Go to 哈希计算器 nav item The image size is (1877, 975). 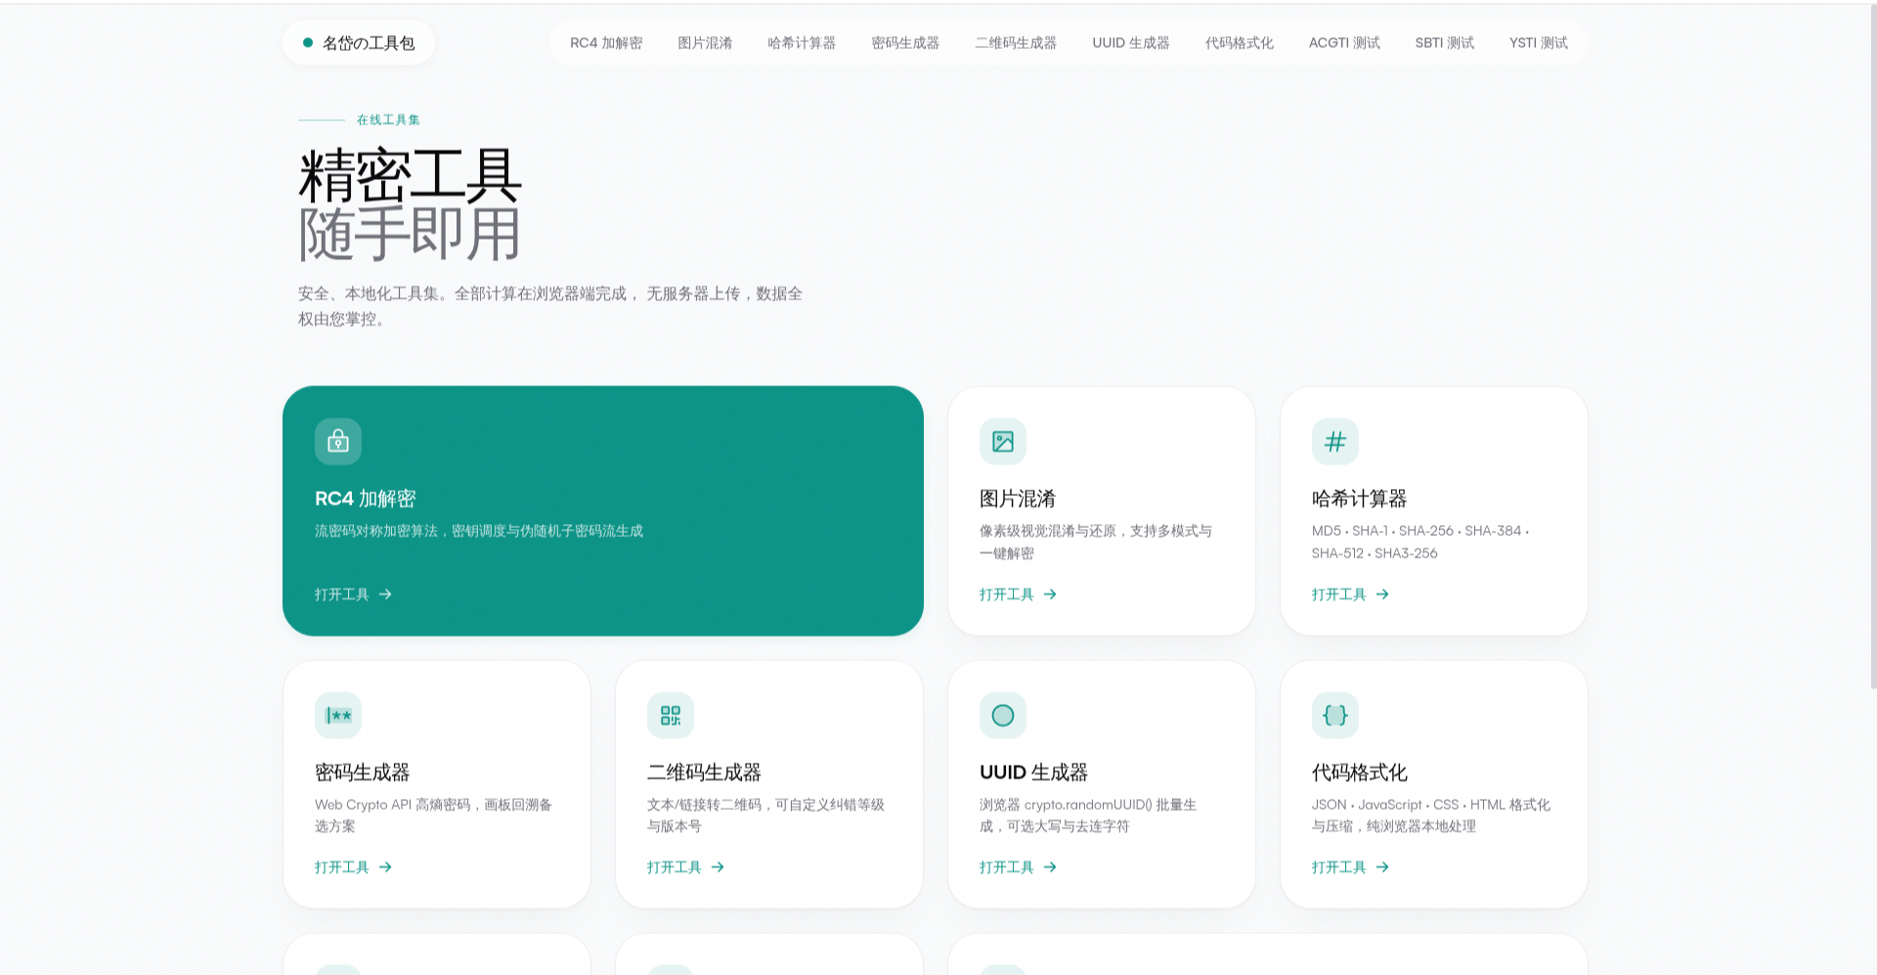[802, 43]
